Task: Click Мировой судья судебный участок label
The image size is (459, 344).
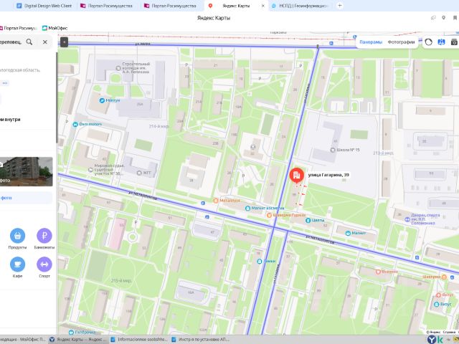Action: [109, 170]
